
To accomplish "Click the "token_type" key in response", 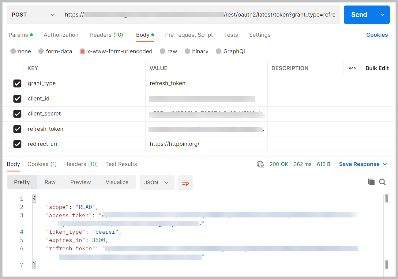I will coord(66,232).
